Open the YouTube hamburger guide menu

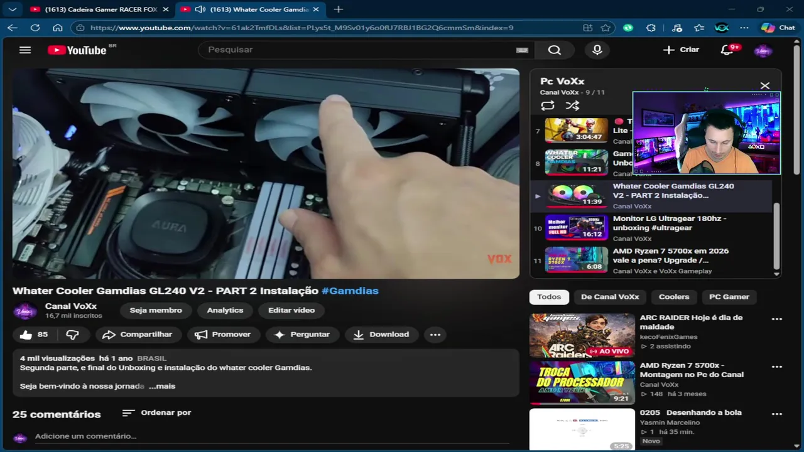pyautogui.click(x=25, y=50)
